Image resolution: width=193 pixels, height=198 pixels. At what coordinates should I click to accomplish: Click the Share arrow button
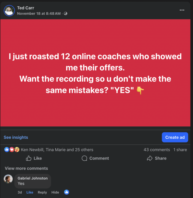pos(157,158)
